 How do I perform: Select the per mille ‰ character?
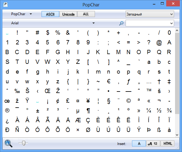click(x=17, y=91)
